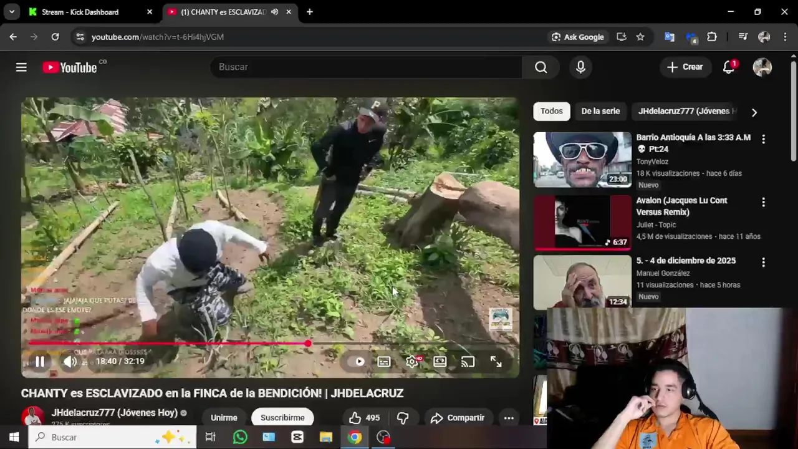
Task: Click the Windows taskbar Buscar box
Action: point(112,437)
